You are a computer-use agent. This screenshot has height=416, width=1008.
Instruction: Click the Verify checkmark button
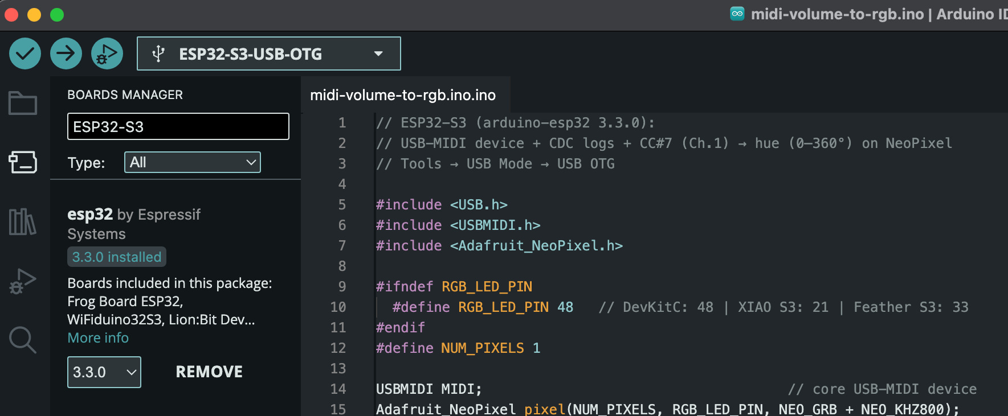pos(25,53)
